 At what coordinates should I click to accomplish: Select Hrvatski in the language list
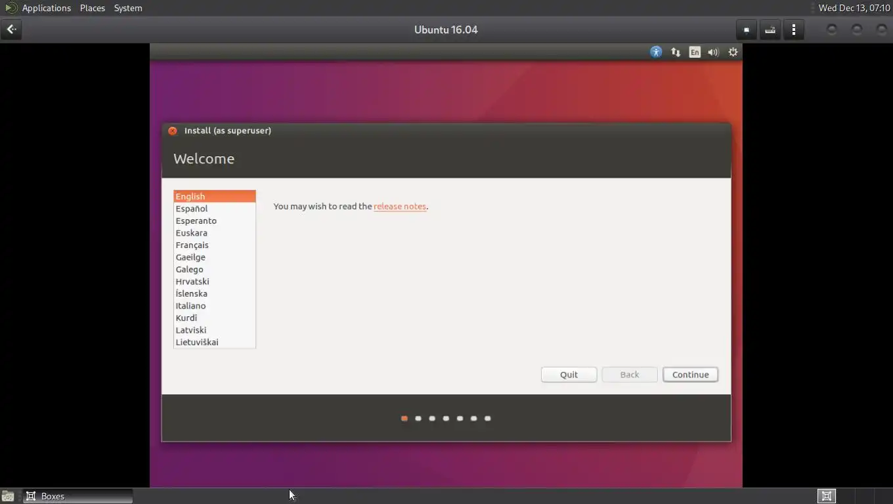pos(215,282)
